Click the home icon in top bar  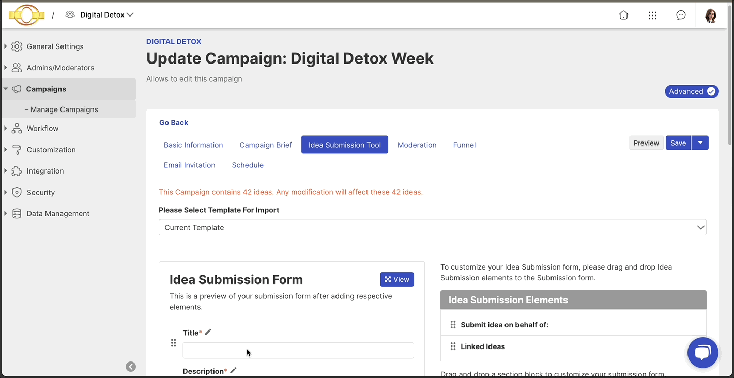623,15
